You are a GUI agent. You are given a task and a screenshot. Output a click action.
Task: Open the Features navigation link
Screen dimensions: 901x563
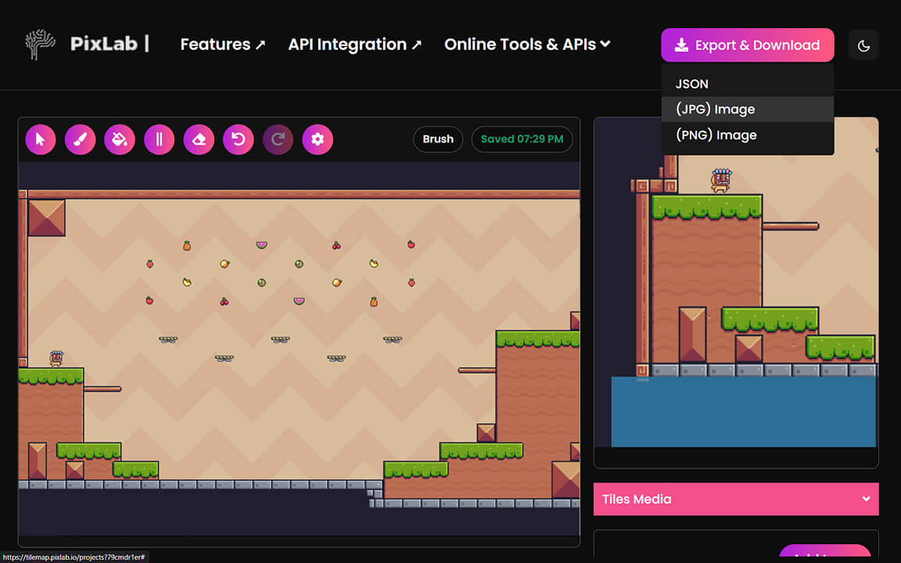click(x=222, y=45)
